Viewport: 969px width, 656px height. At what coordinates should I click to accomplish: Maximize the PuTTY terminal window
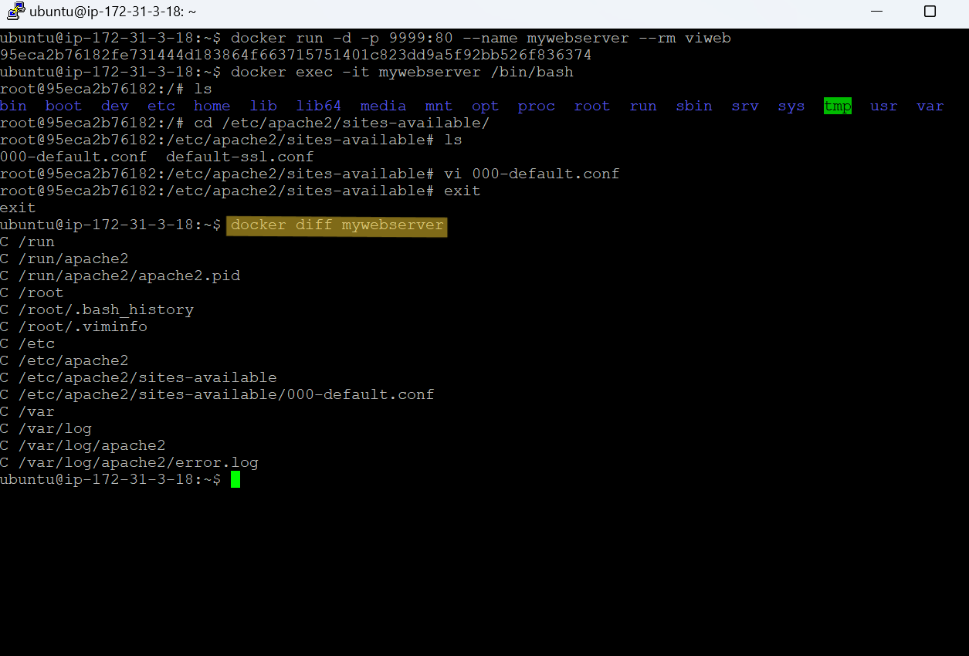tap(930, 12)
